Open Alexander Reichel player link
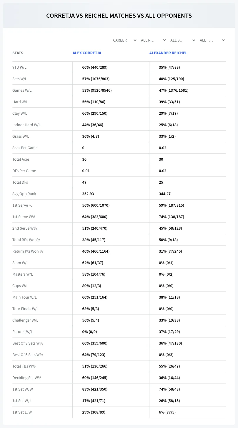 [168, 53]
